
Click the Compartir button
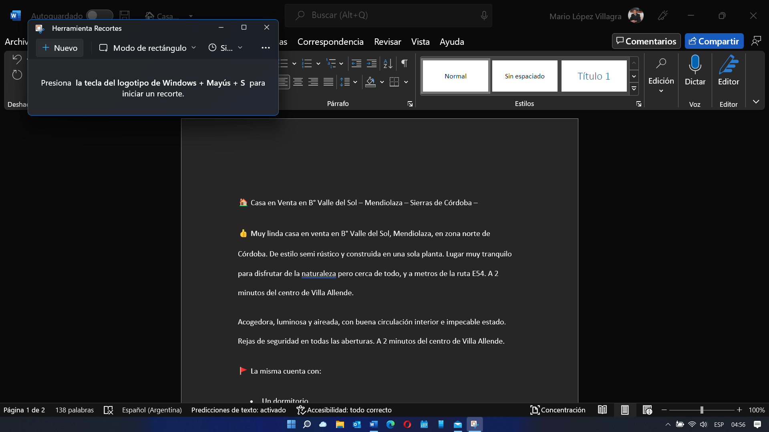714,41
